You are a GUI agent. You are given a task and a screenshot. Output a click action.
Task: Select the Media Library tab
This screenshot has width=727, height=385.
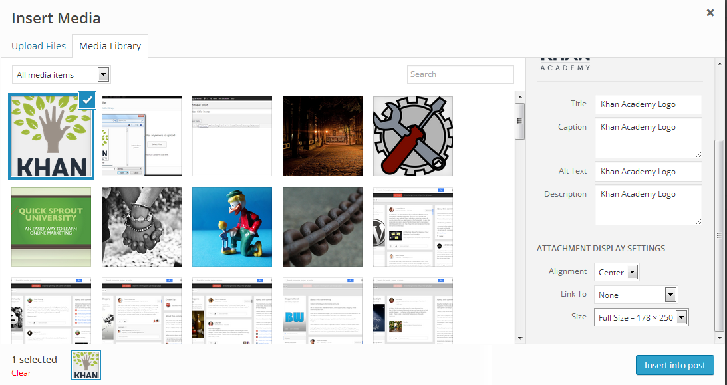pos(110,46)
